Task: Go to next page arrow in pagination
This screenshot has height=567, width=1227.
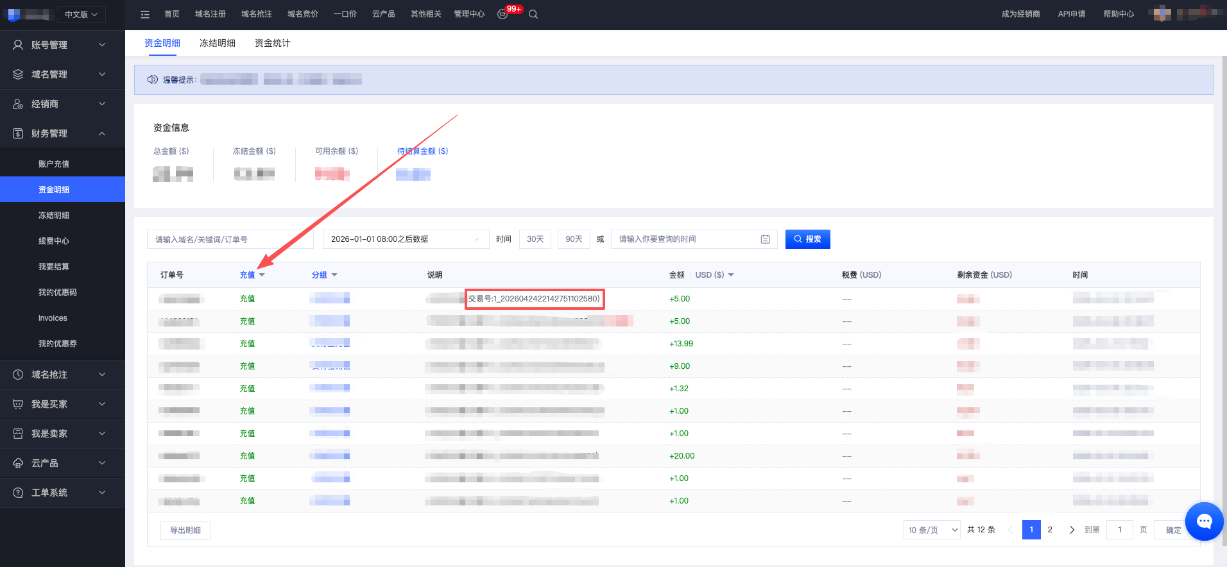Action: pyautogui.click(x=1072, y=530)
